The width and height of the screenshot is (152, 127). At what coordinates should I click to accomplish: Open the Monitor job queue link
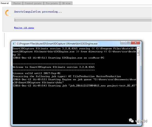tap(24, 28)
